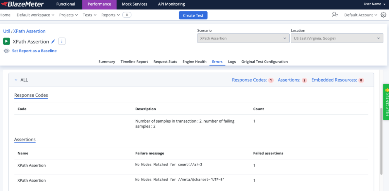Viewport: 389px width, 191px height.
Task: Open account settings via the gear icon
Action: [383, 15]
